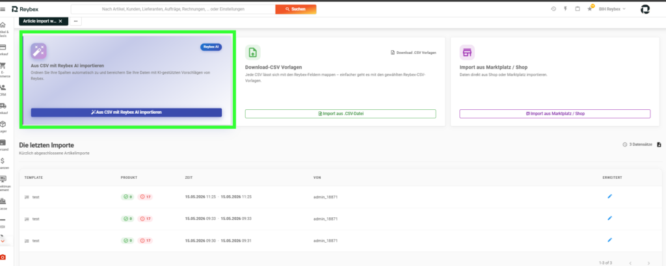
Task: Click the 3 Datensätze record count
Action: pos(637,144)
